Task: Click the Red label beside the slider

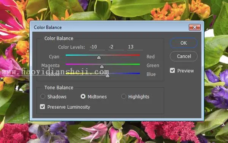Action: [150, 56]
